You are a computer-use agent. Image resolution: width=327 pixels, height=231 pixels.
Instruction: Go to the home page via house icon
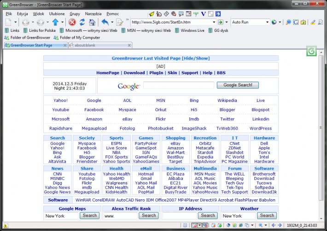point(92,22)
